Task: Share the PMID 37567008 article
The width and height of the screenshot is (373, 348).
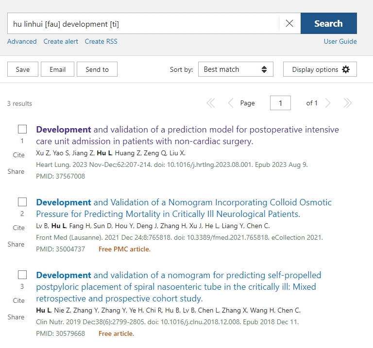Action: pos(16,171)
